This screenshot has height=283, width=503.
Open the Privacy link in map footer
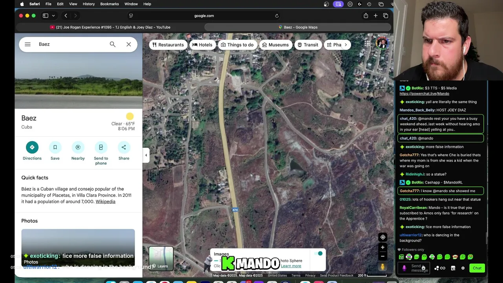coord(310,276)
